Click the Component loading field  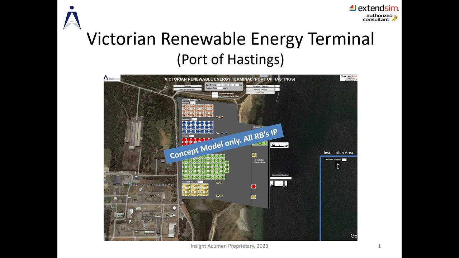(281, 178)
